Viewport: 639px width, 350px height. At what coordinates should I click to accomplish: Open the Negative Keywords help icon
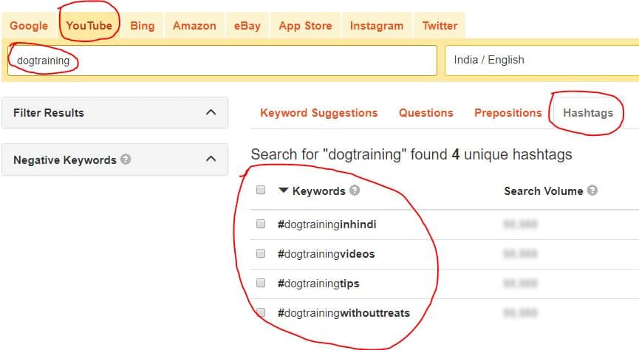point(126,159)
